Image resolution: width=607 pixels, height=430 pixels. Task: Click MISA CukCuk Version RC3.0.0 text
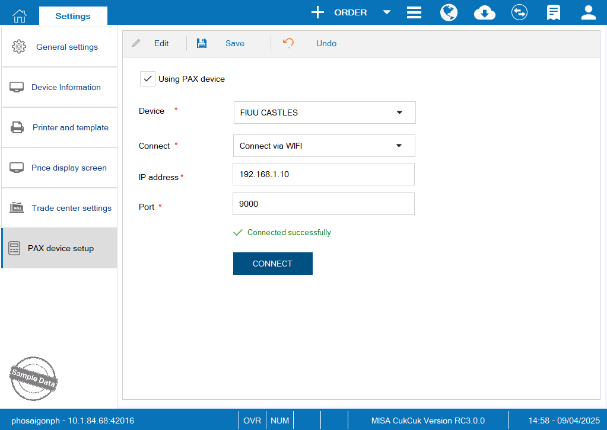(x=428, y=421)
